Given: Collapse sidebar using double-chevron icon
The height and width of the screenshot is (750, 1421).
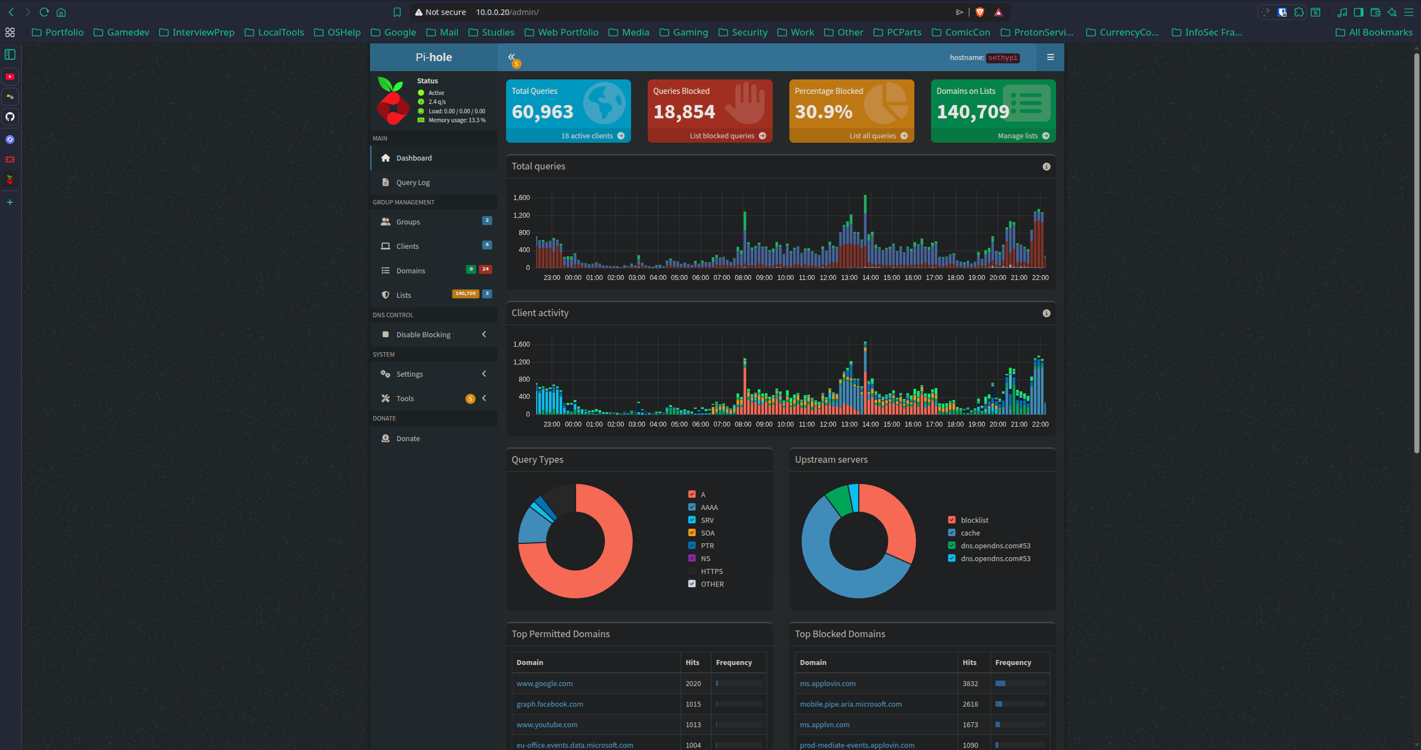Looking at the screenshot, I should coord(511,57).
